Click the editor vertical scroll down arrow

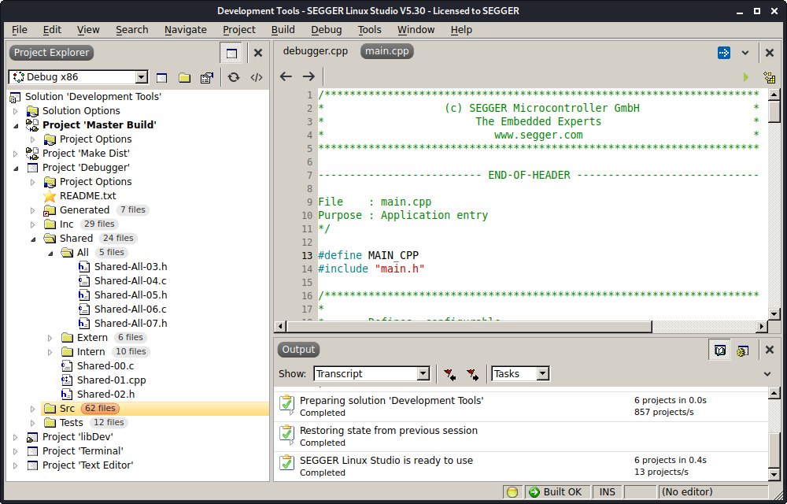coord(774,314)
